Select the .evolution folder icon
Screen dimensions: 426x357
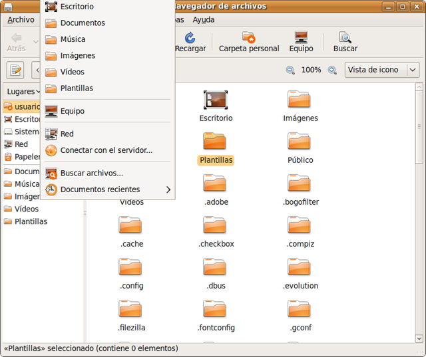tap(300, 267)
